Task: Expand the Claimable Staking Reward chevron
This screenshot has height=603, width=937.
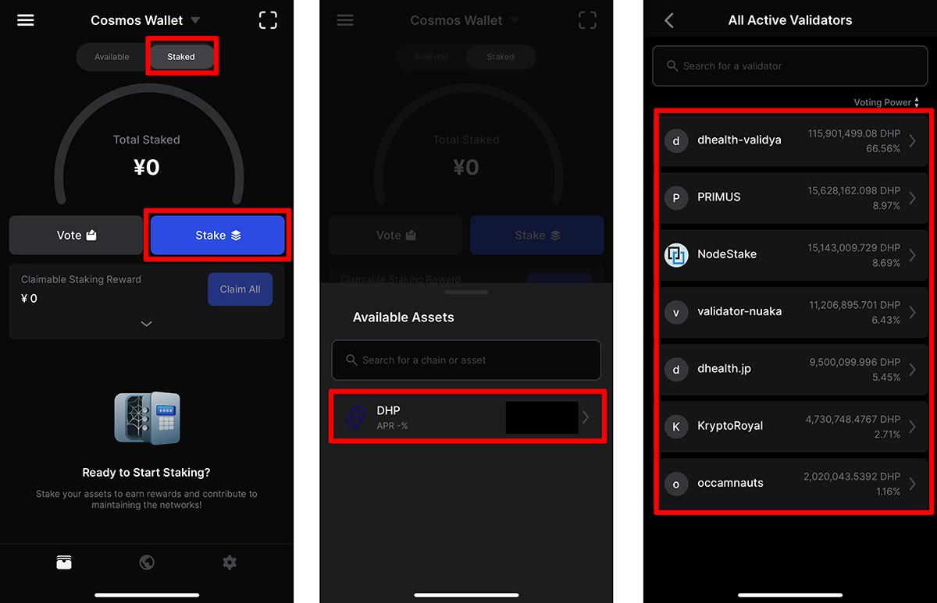Action: click(146, 324)
